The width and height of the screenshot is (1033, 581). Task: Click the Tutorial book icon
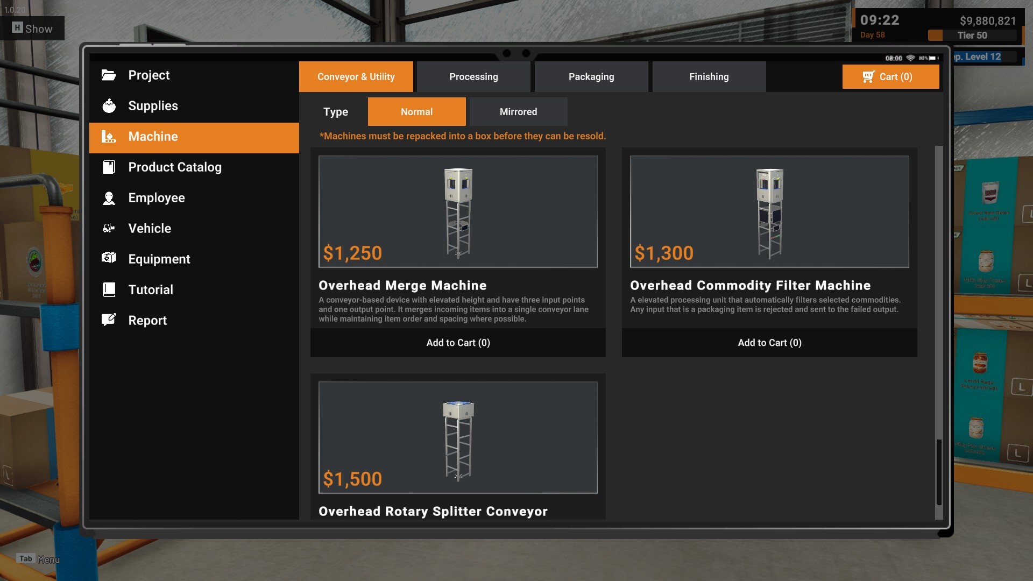tap(109, 290)
